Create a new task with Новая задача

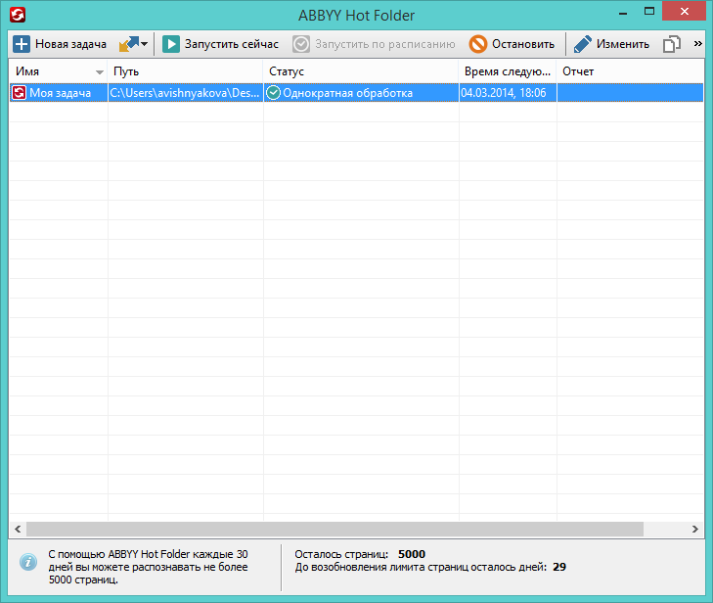pos(60,44)
